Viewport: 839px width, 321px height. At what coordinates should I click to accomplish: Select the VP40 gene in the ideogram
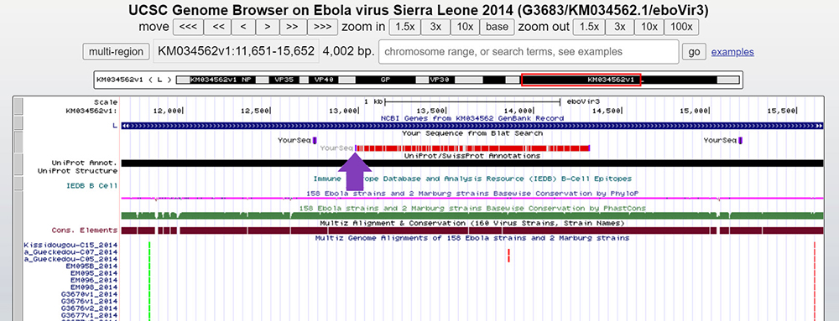click(x=324, y=80)
